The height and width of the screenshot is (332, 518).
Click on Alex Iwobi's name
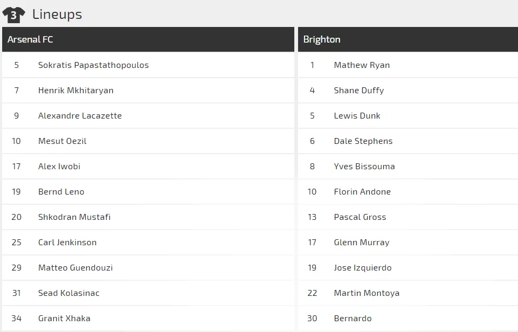tap(59, 167)
